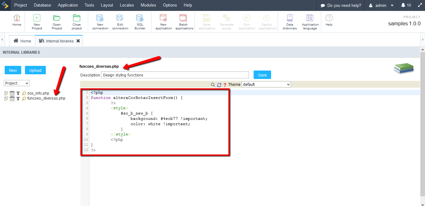Expand the admin user menu
This screenshot has height=206, width=425.
click(381, 5)
